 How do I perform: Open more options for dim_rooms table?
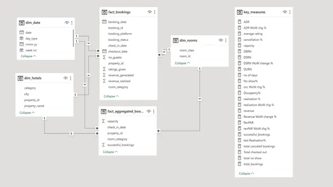coord(226,40)
